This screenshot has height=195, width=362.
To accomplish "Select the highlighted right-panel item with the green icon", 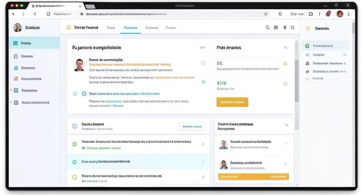I will pos(325,46).
